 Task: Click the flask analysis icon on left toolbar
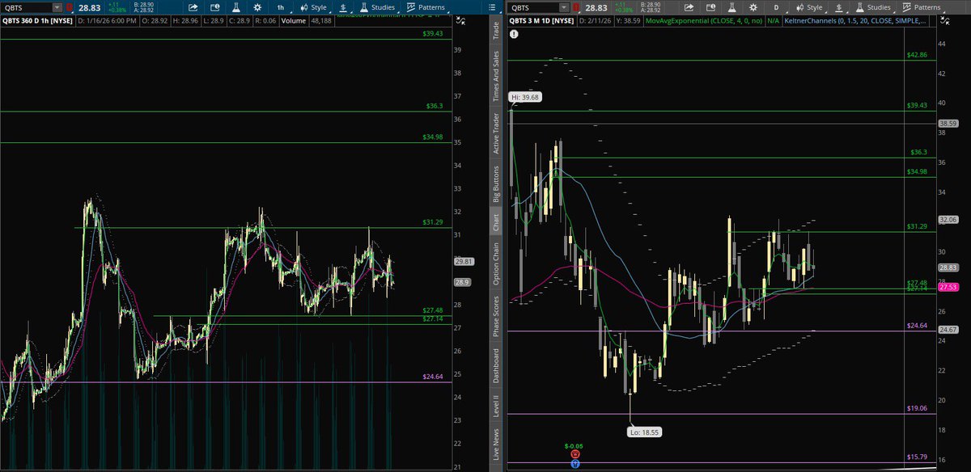(235, 7)
